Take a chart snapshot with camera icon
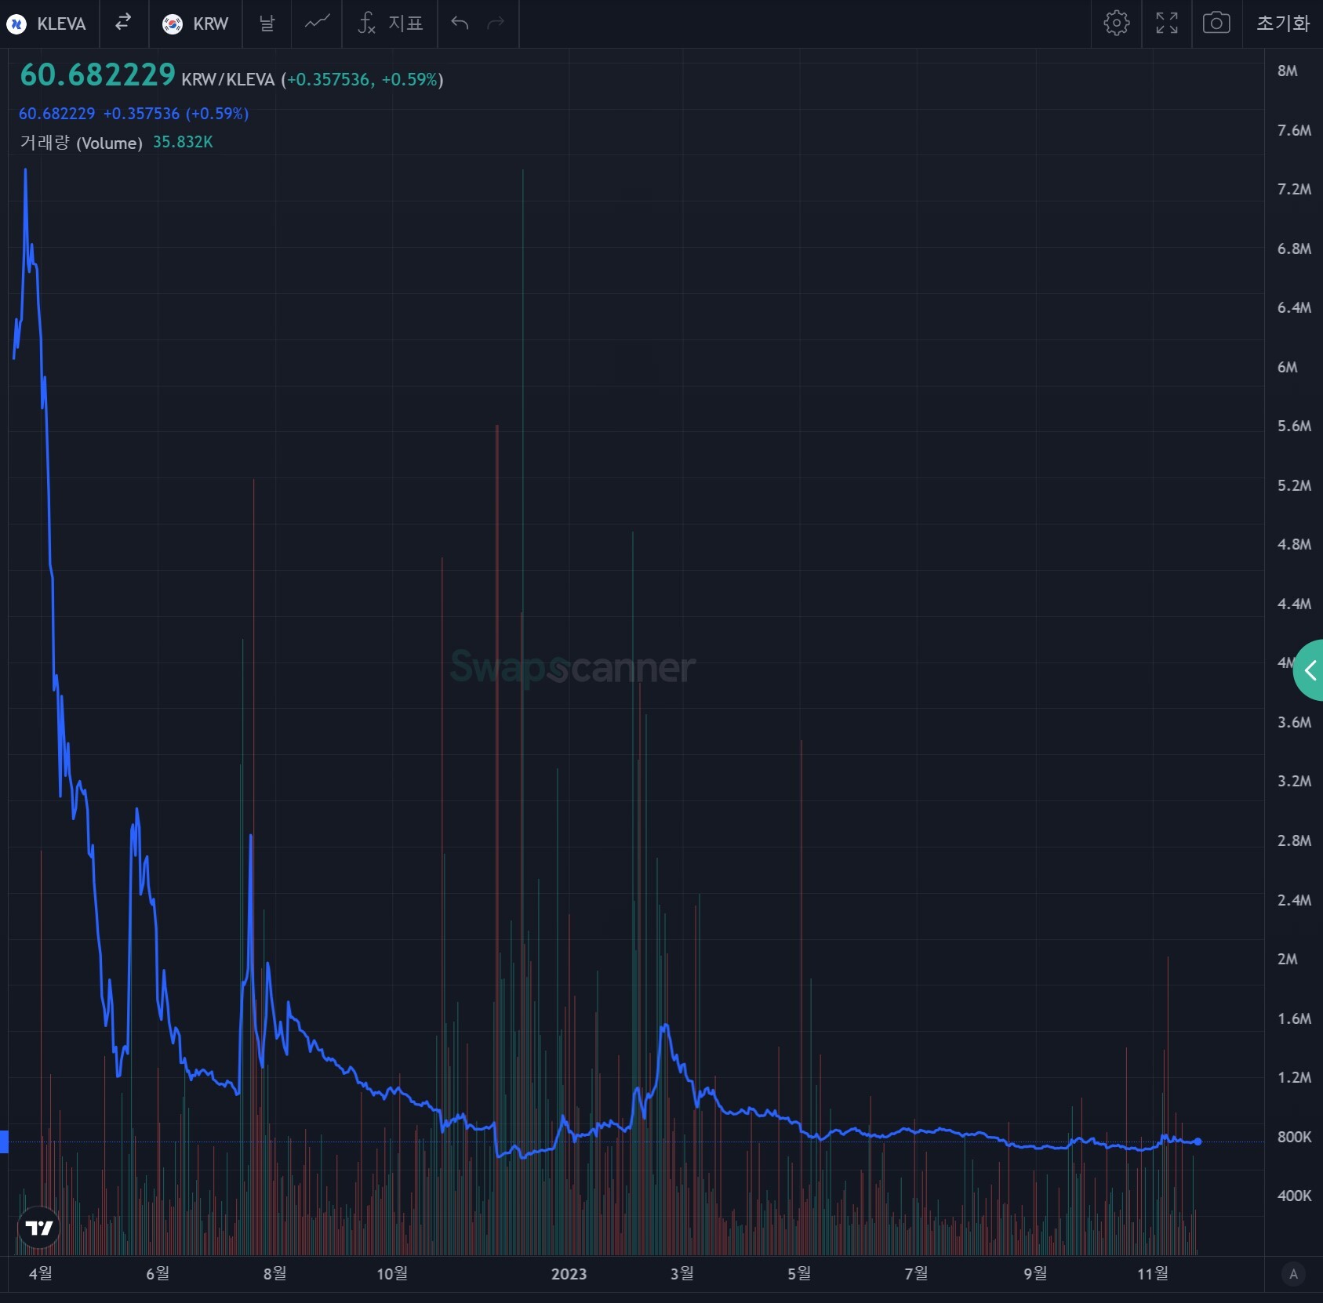The height and width of the screenshot is (1303, 1323). point(1216,24)
